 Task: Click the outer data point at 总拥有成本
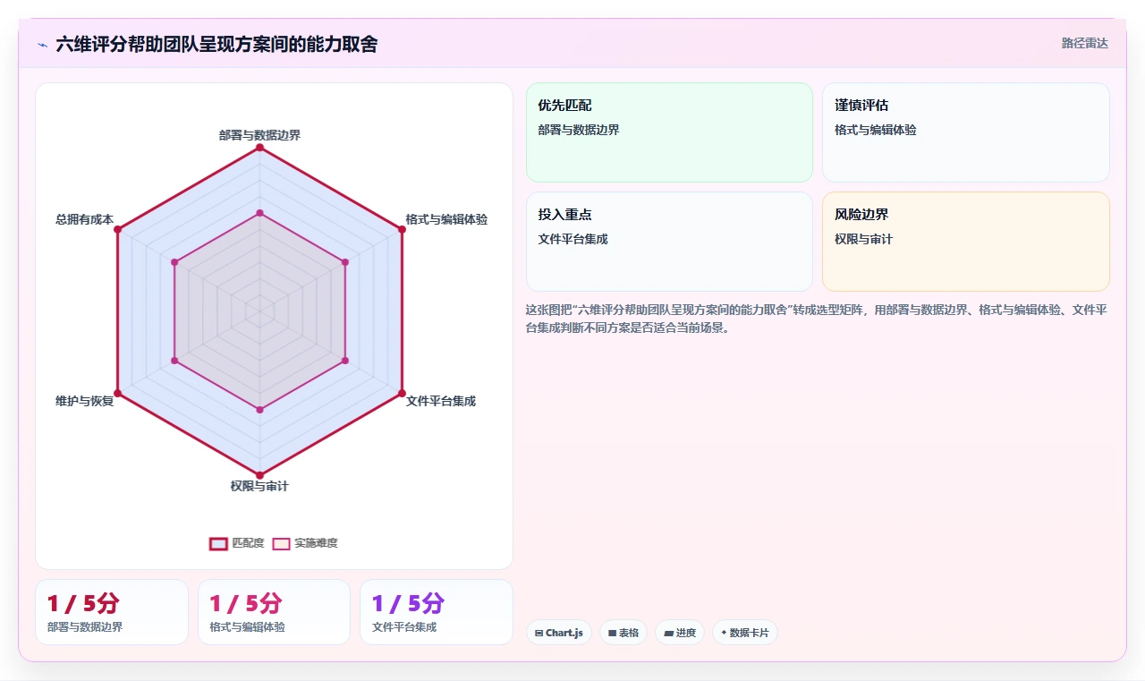[x=118, y=230]
